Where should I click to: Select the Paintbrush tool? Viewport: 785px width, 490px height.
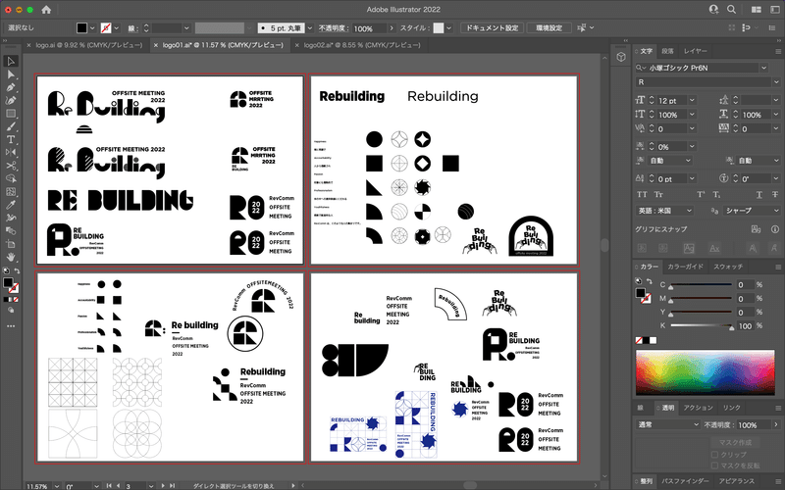pos(11,126)
